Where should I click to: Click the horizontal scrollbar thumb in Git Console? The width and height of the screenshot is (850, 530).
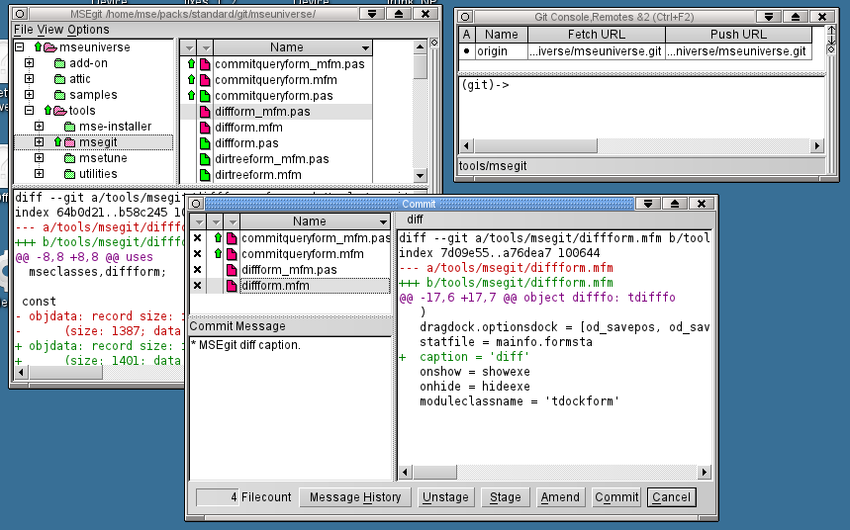point(535,145)
